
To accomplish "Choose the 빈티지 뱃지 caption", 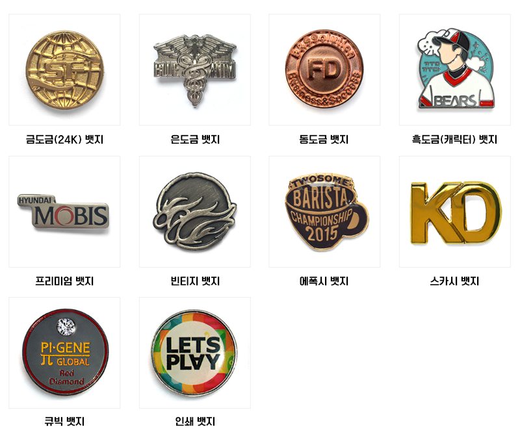I will (x=195, y=281).
